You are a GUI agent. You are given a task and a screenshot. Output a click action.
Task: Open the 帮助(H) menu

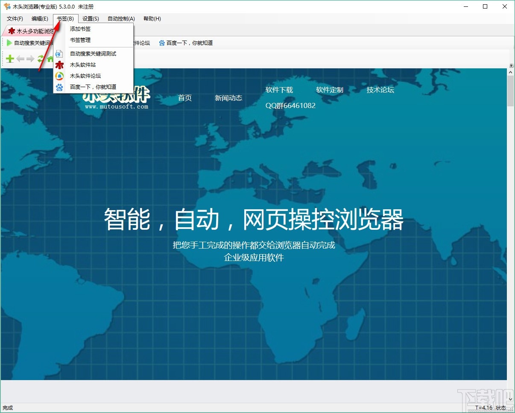click(x=152, y=18)
